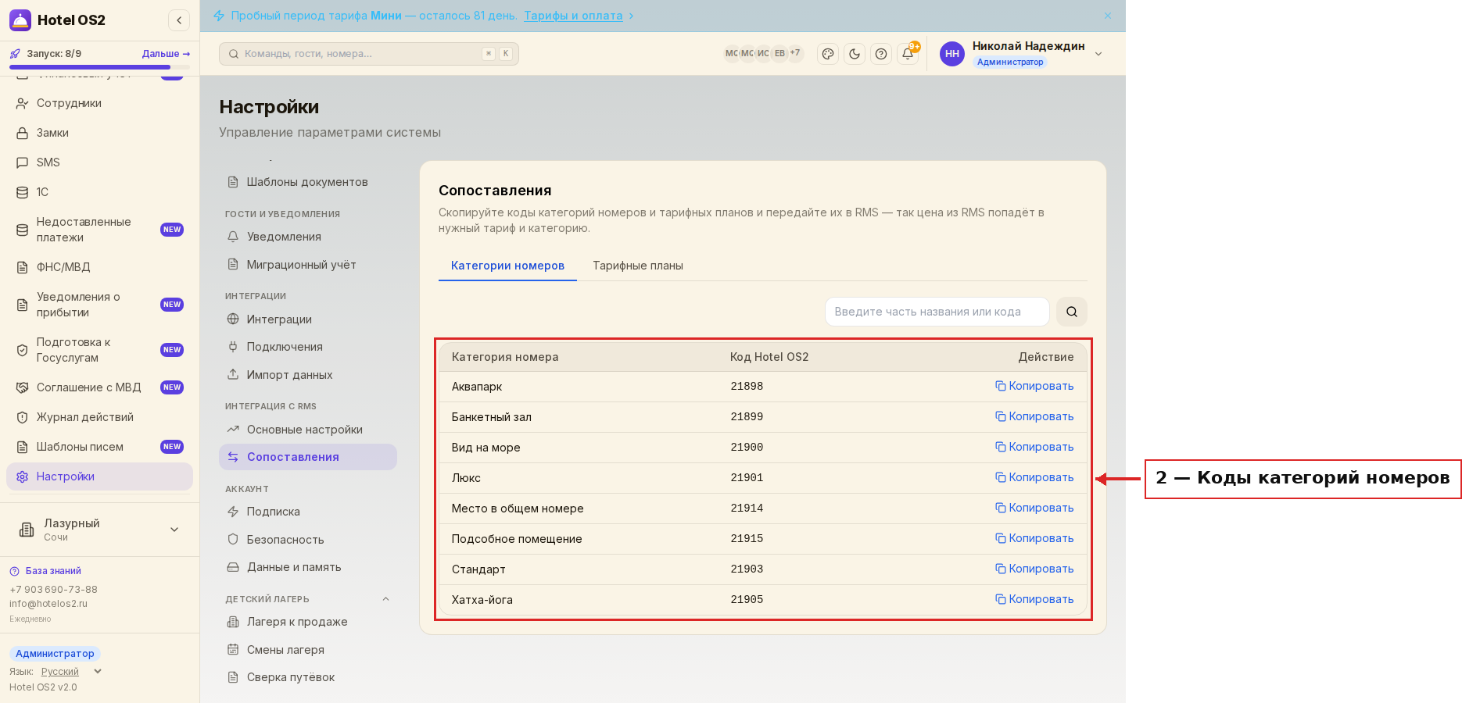Open the color theme palette icon
Viewport: 1480px width, 703px height.
coord(828,54)
